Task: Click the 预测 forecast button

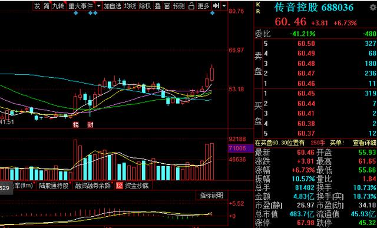Action: pos(178,6)
